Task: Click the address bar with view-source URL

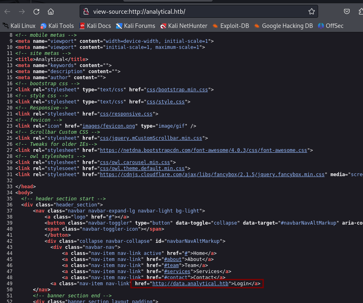Action: [199, 12]
